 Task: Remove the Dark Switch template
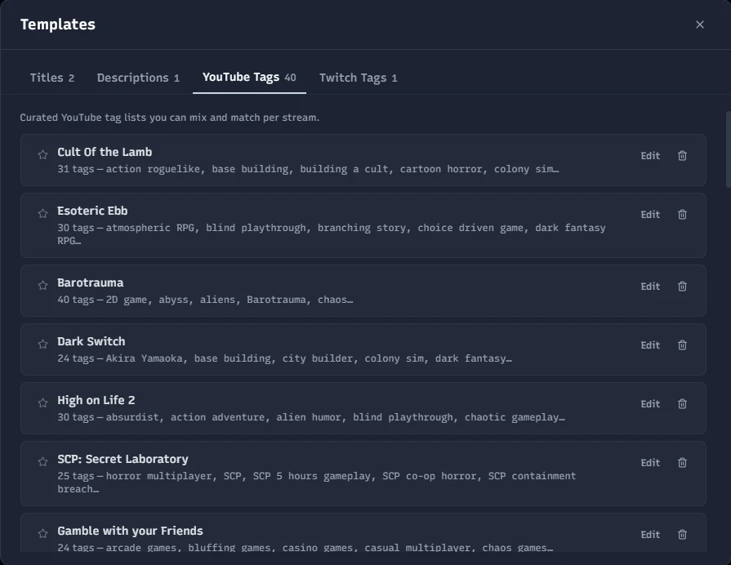(682, 345)
